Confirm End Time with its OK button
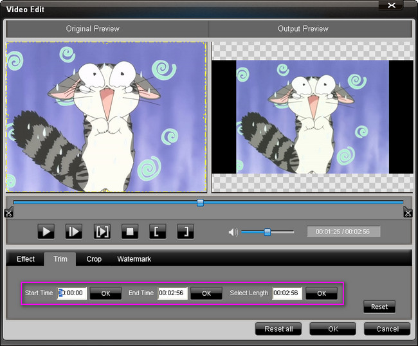This screenshot has width=418, height=346. pyautogui.click(x=206, y=293)
